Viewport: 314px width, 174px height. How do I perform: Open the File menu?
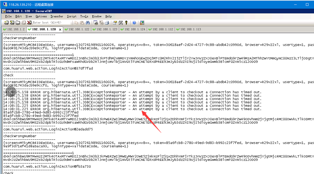click(x=8, y=17)
